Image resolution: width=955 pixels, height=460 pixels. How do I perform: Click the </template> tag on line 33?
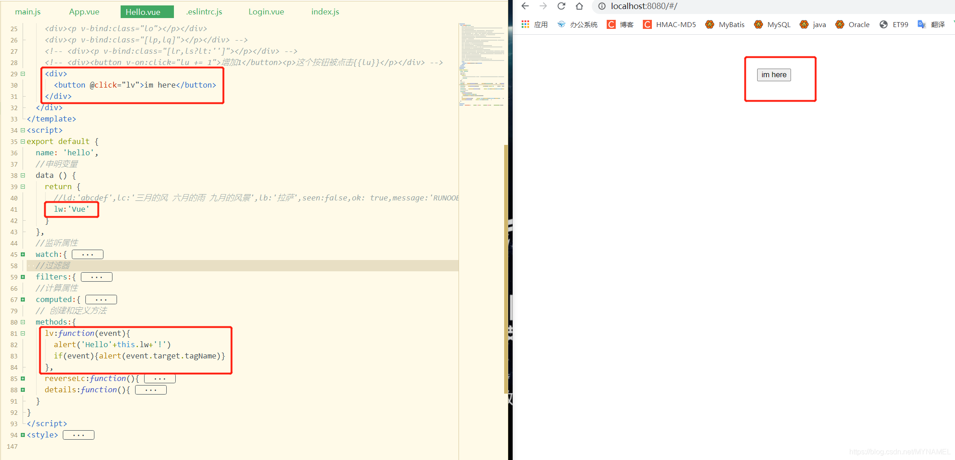pos(51,119)
